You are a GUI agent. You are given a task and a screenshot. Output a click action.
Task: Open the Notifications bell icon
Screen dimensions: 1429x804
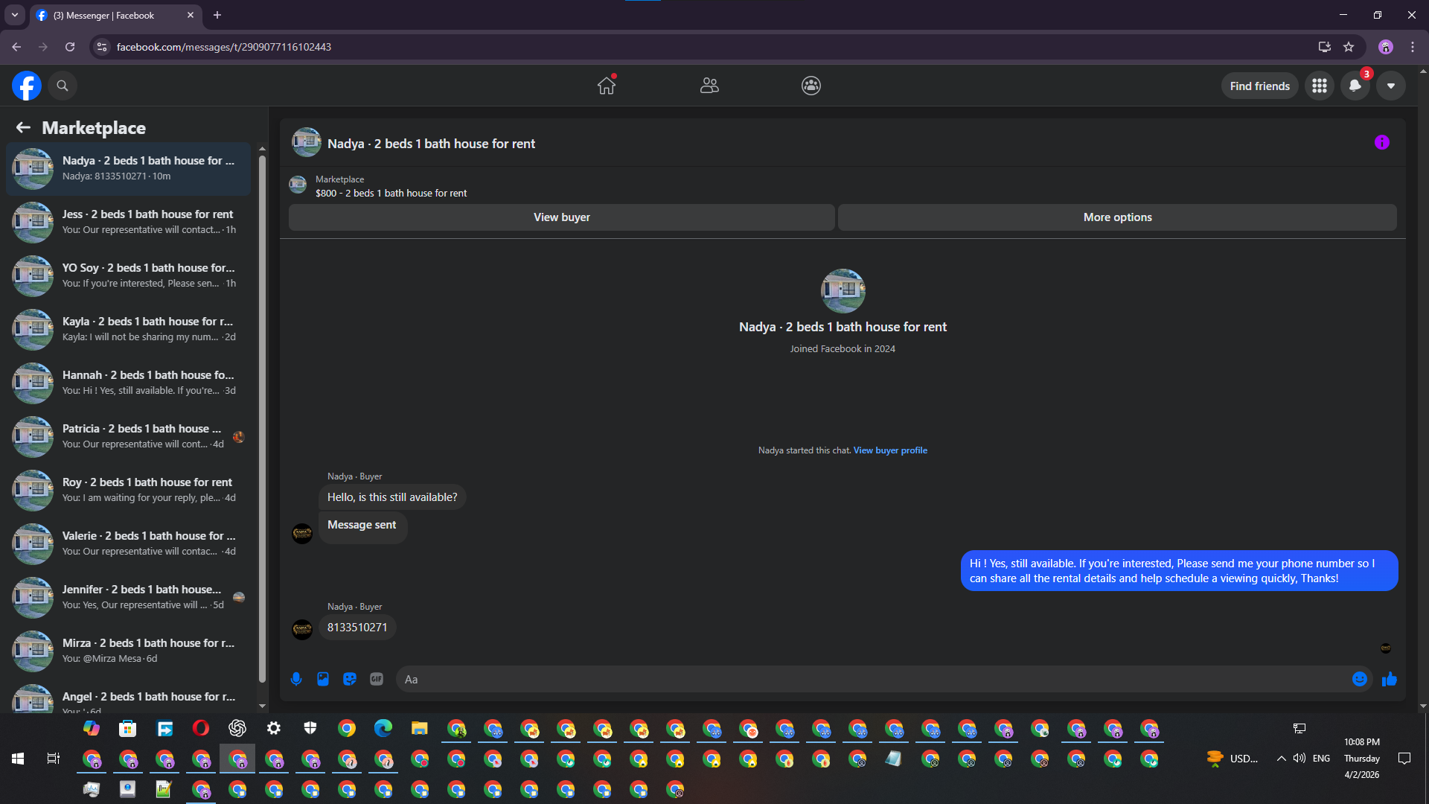click(1355, 86)
